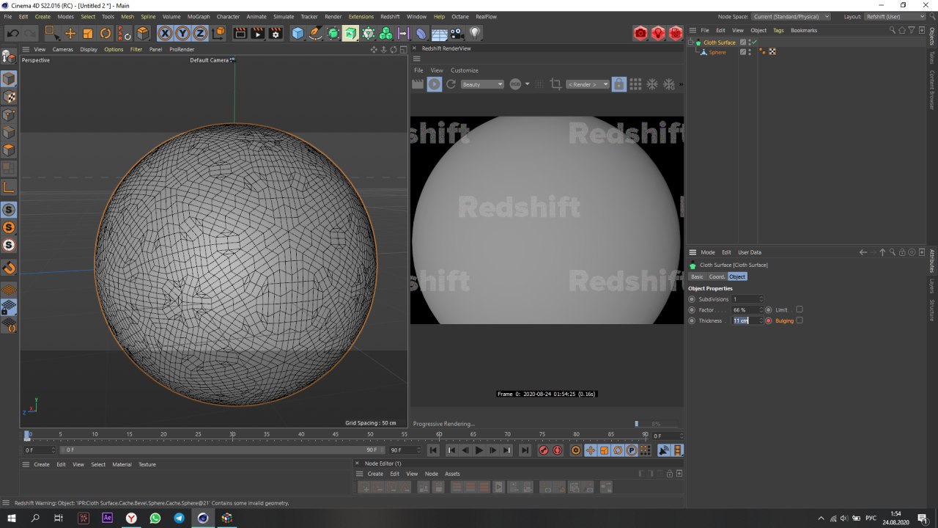Screen dimensions: 938x528
Task: Expand the Redshift toolbar overflow chevron
Action: [x=681, y=84]
